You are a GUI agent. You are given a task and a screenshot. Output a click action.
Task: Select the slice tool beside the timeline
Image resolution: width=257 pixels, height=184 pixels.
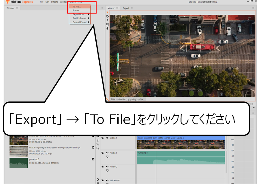click(x=98, y=141)
